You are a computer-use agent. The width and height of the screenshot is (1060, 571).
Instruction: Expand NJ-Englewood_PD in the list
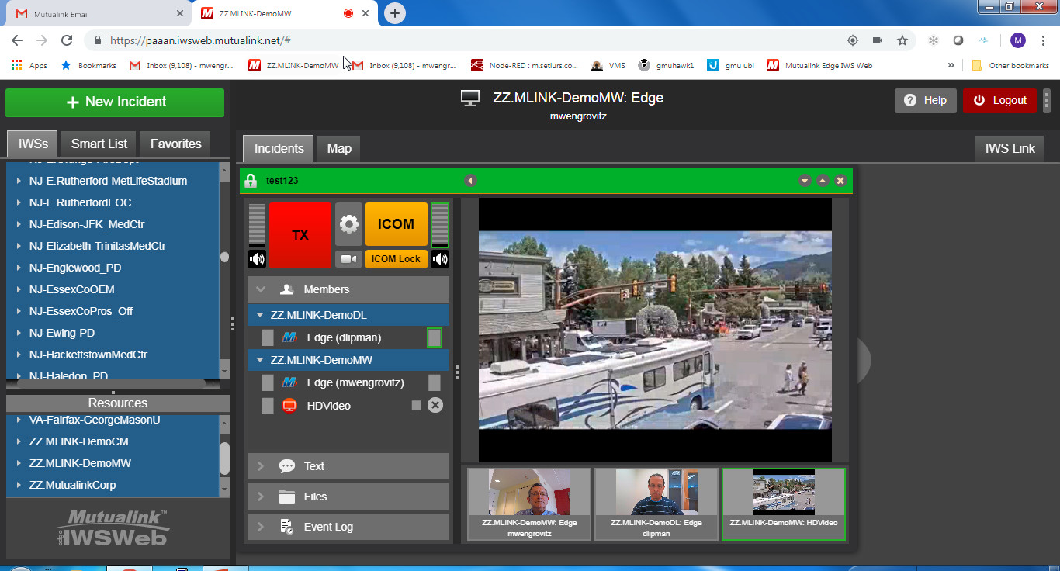(x=19, y=268)
